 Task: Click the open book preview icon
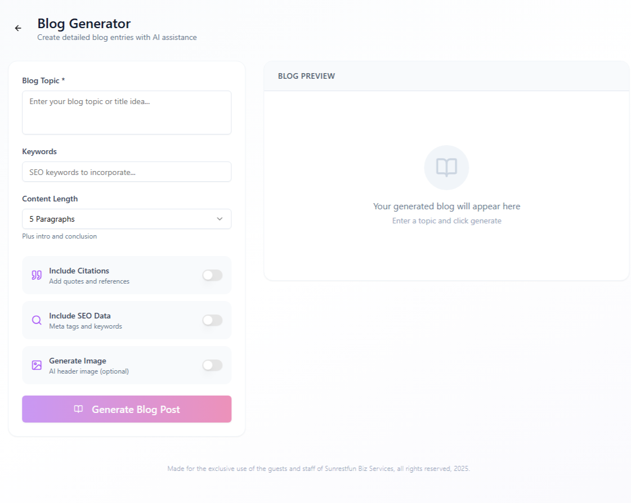[446, 168]
